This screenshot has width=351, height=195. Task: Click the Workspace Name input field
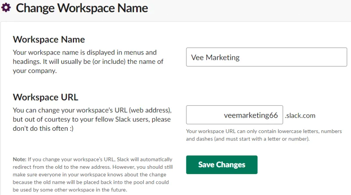click(266, 57)
